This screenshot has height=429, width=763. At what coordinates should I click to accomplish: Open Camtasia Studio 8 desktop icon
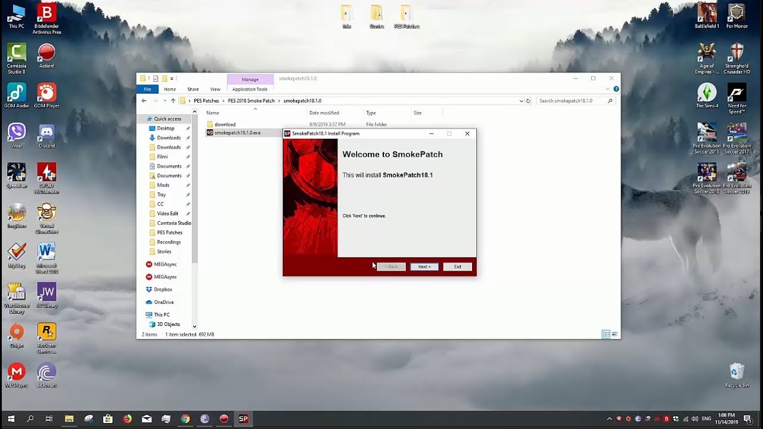(17, 58)
